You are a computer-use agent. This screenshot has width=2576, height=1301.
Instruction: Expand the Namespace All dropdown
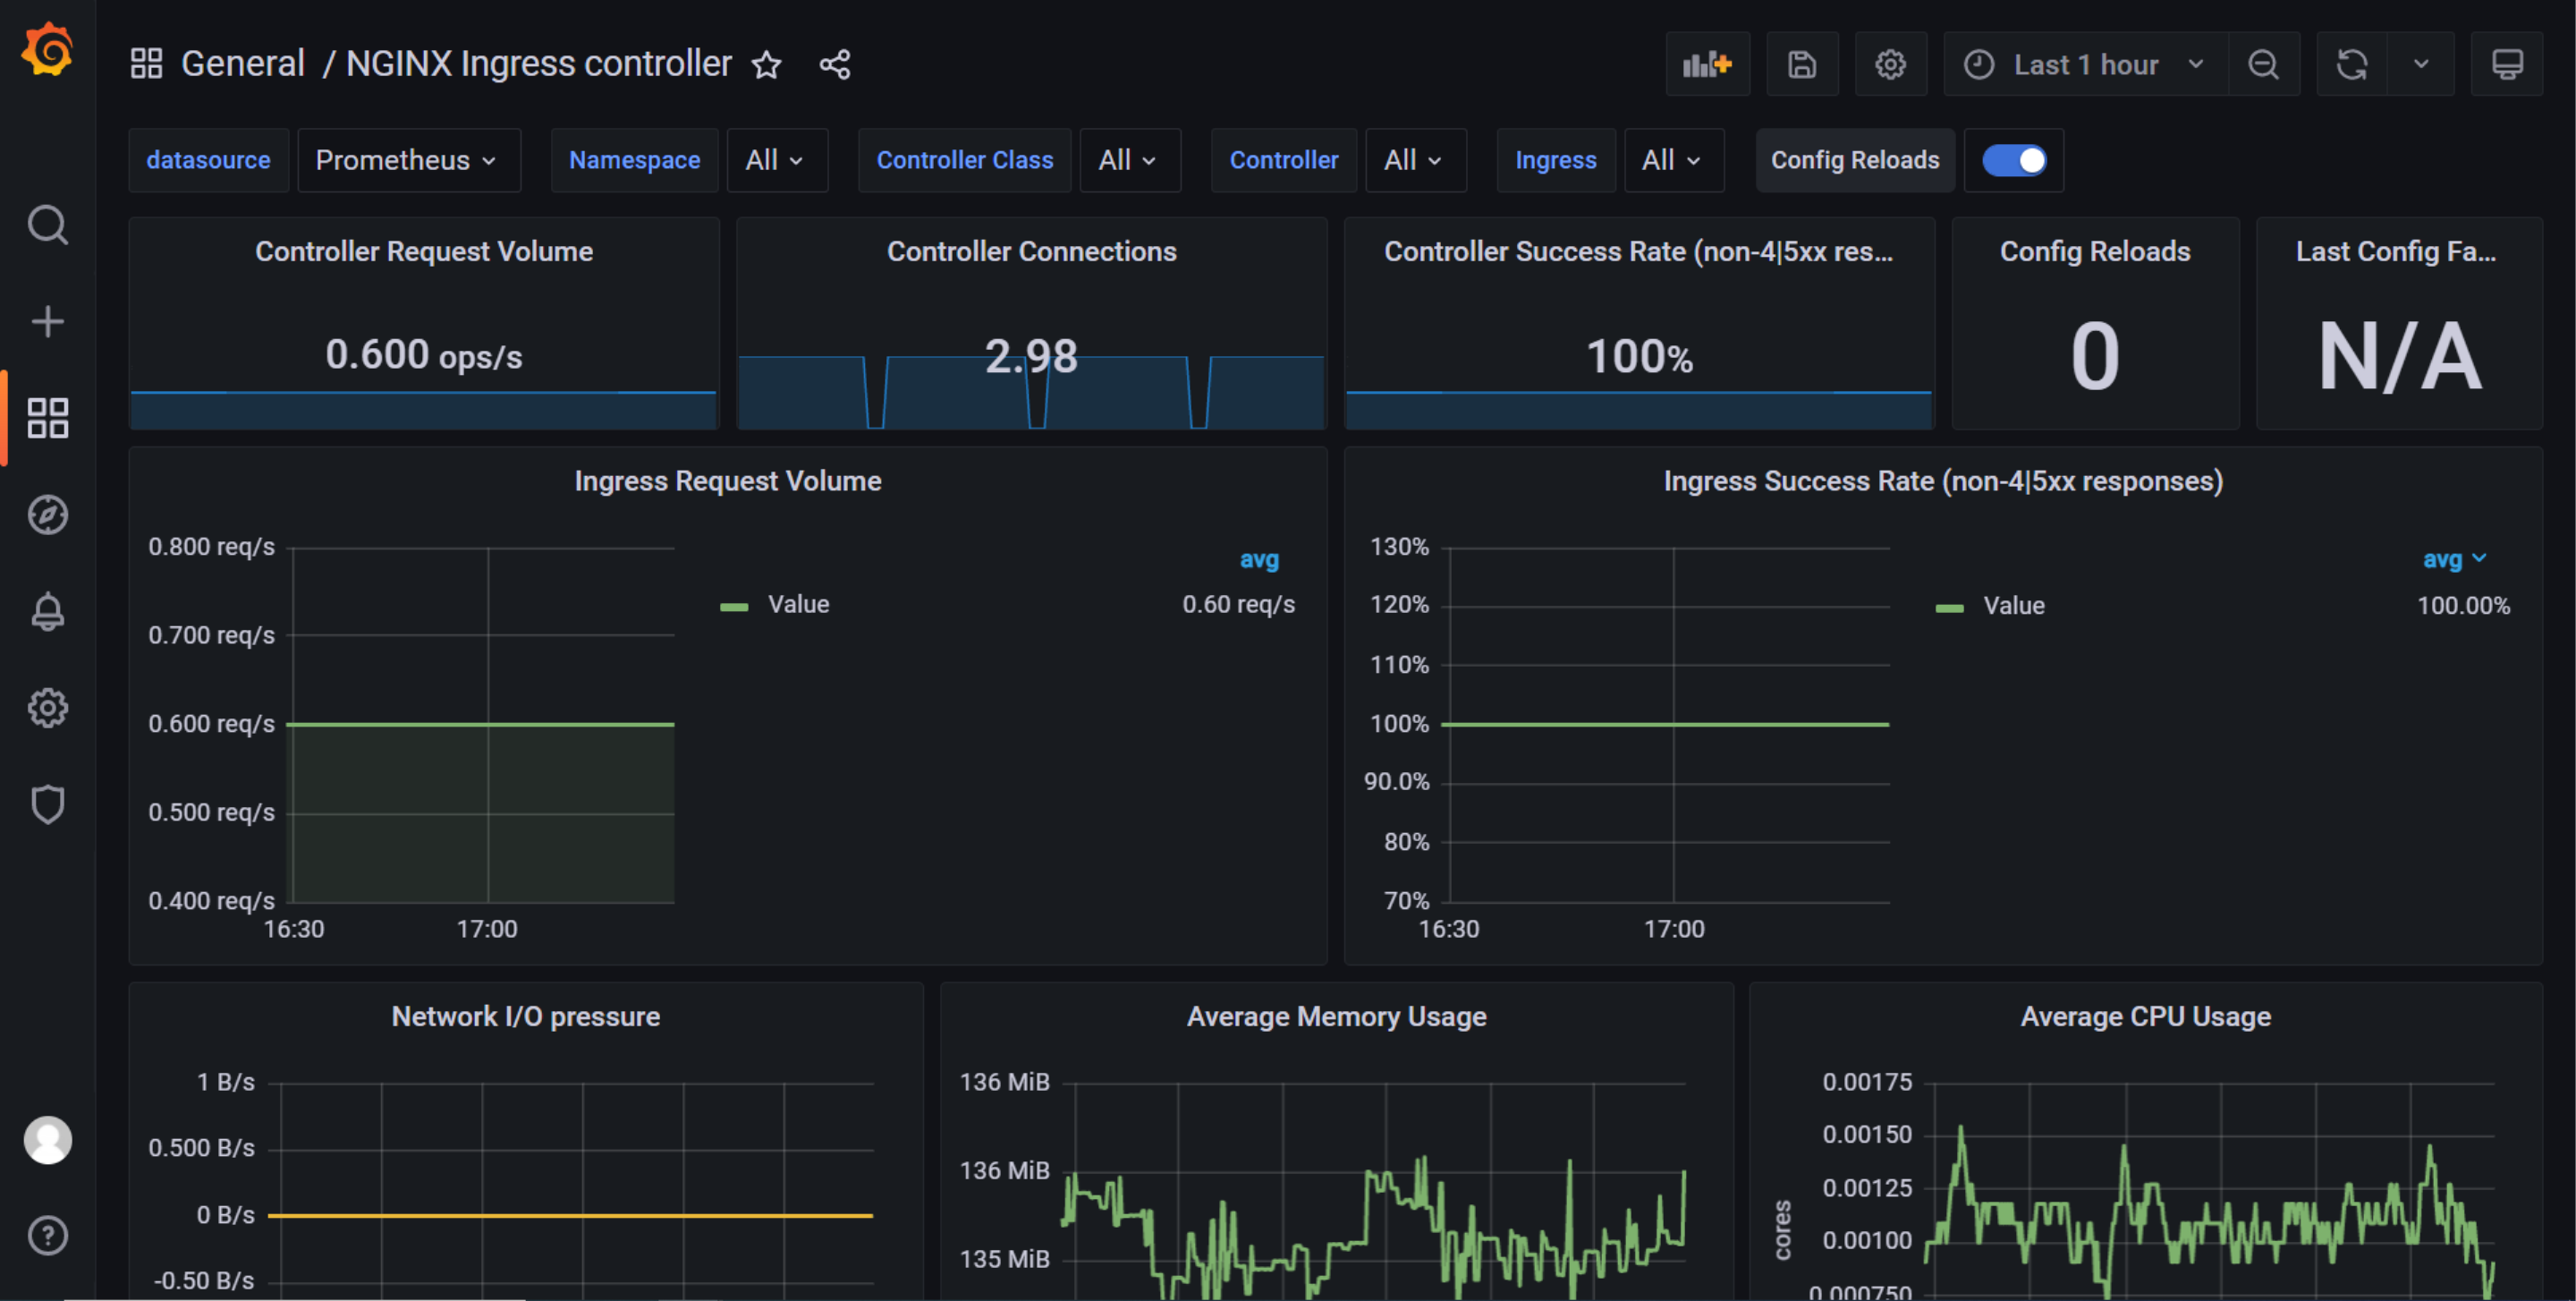click(775, 160)
